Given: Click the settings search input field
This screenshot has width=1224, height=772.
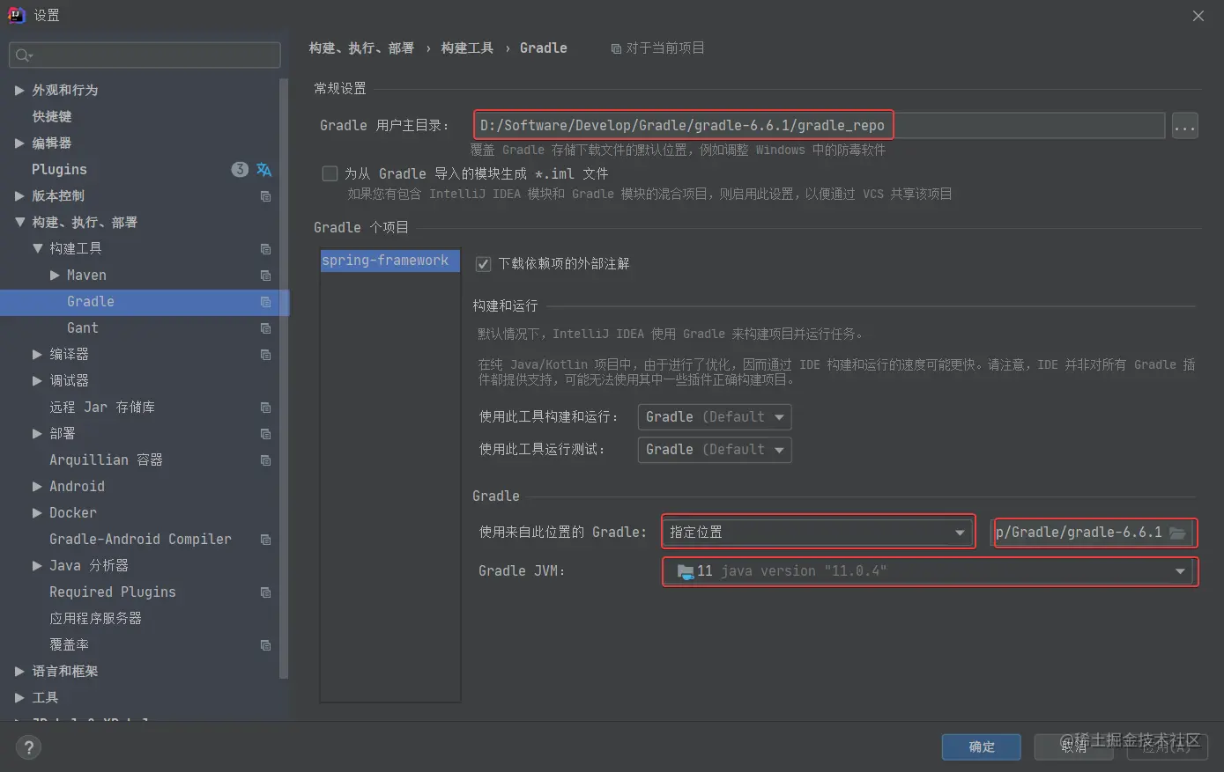Looking at the screenshot, I should (x=145, y=55).
